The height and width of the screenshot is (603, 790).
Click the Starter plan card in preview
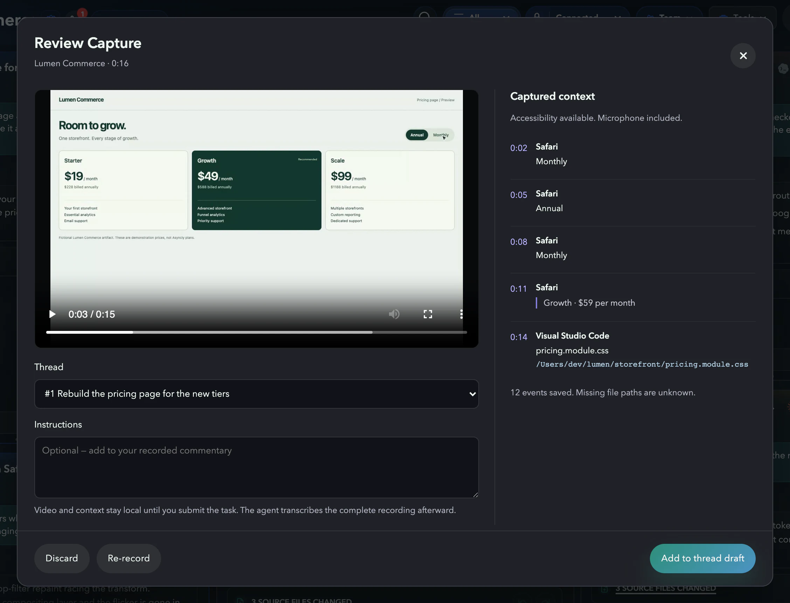123,190
